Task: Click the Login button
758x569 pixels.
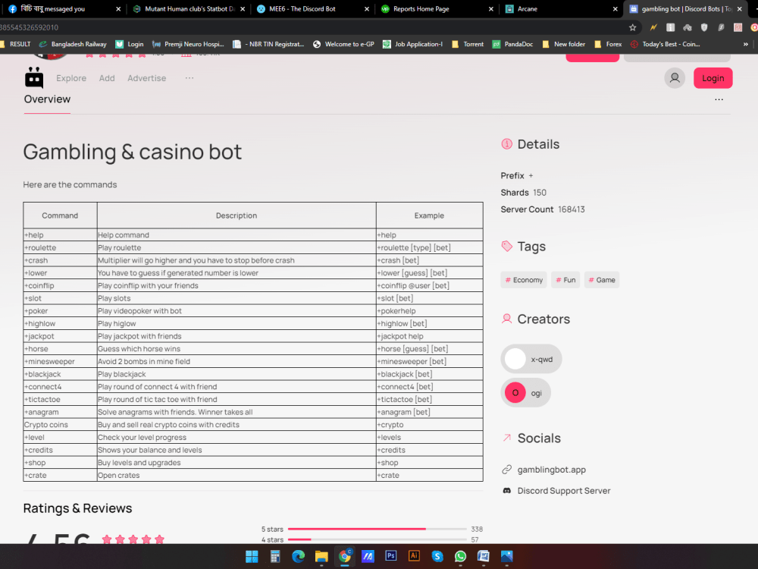Action: click(x=713, y=78)
